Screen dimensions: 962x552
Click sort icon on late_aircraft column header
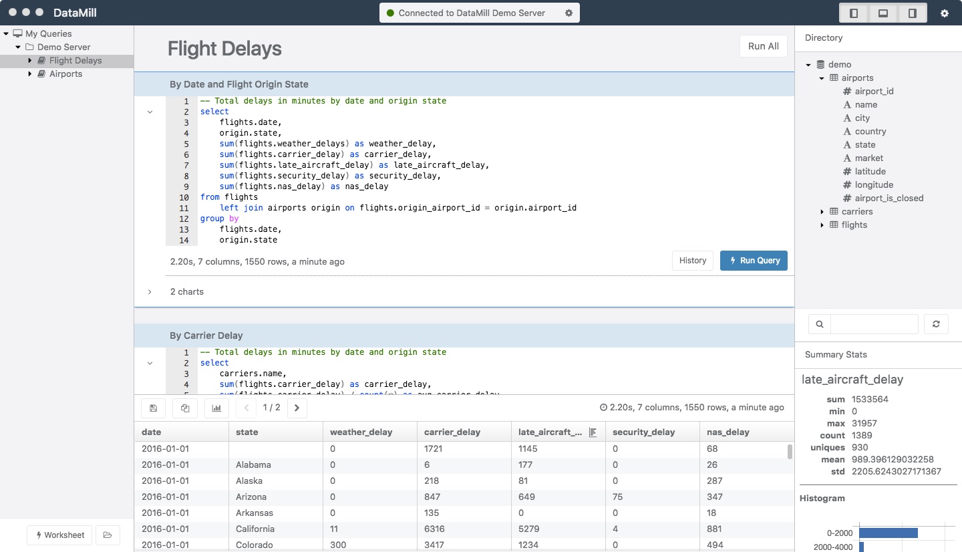click(593, 432)
